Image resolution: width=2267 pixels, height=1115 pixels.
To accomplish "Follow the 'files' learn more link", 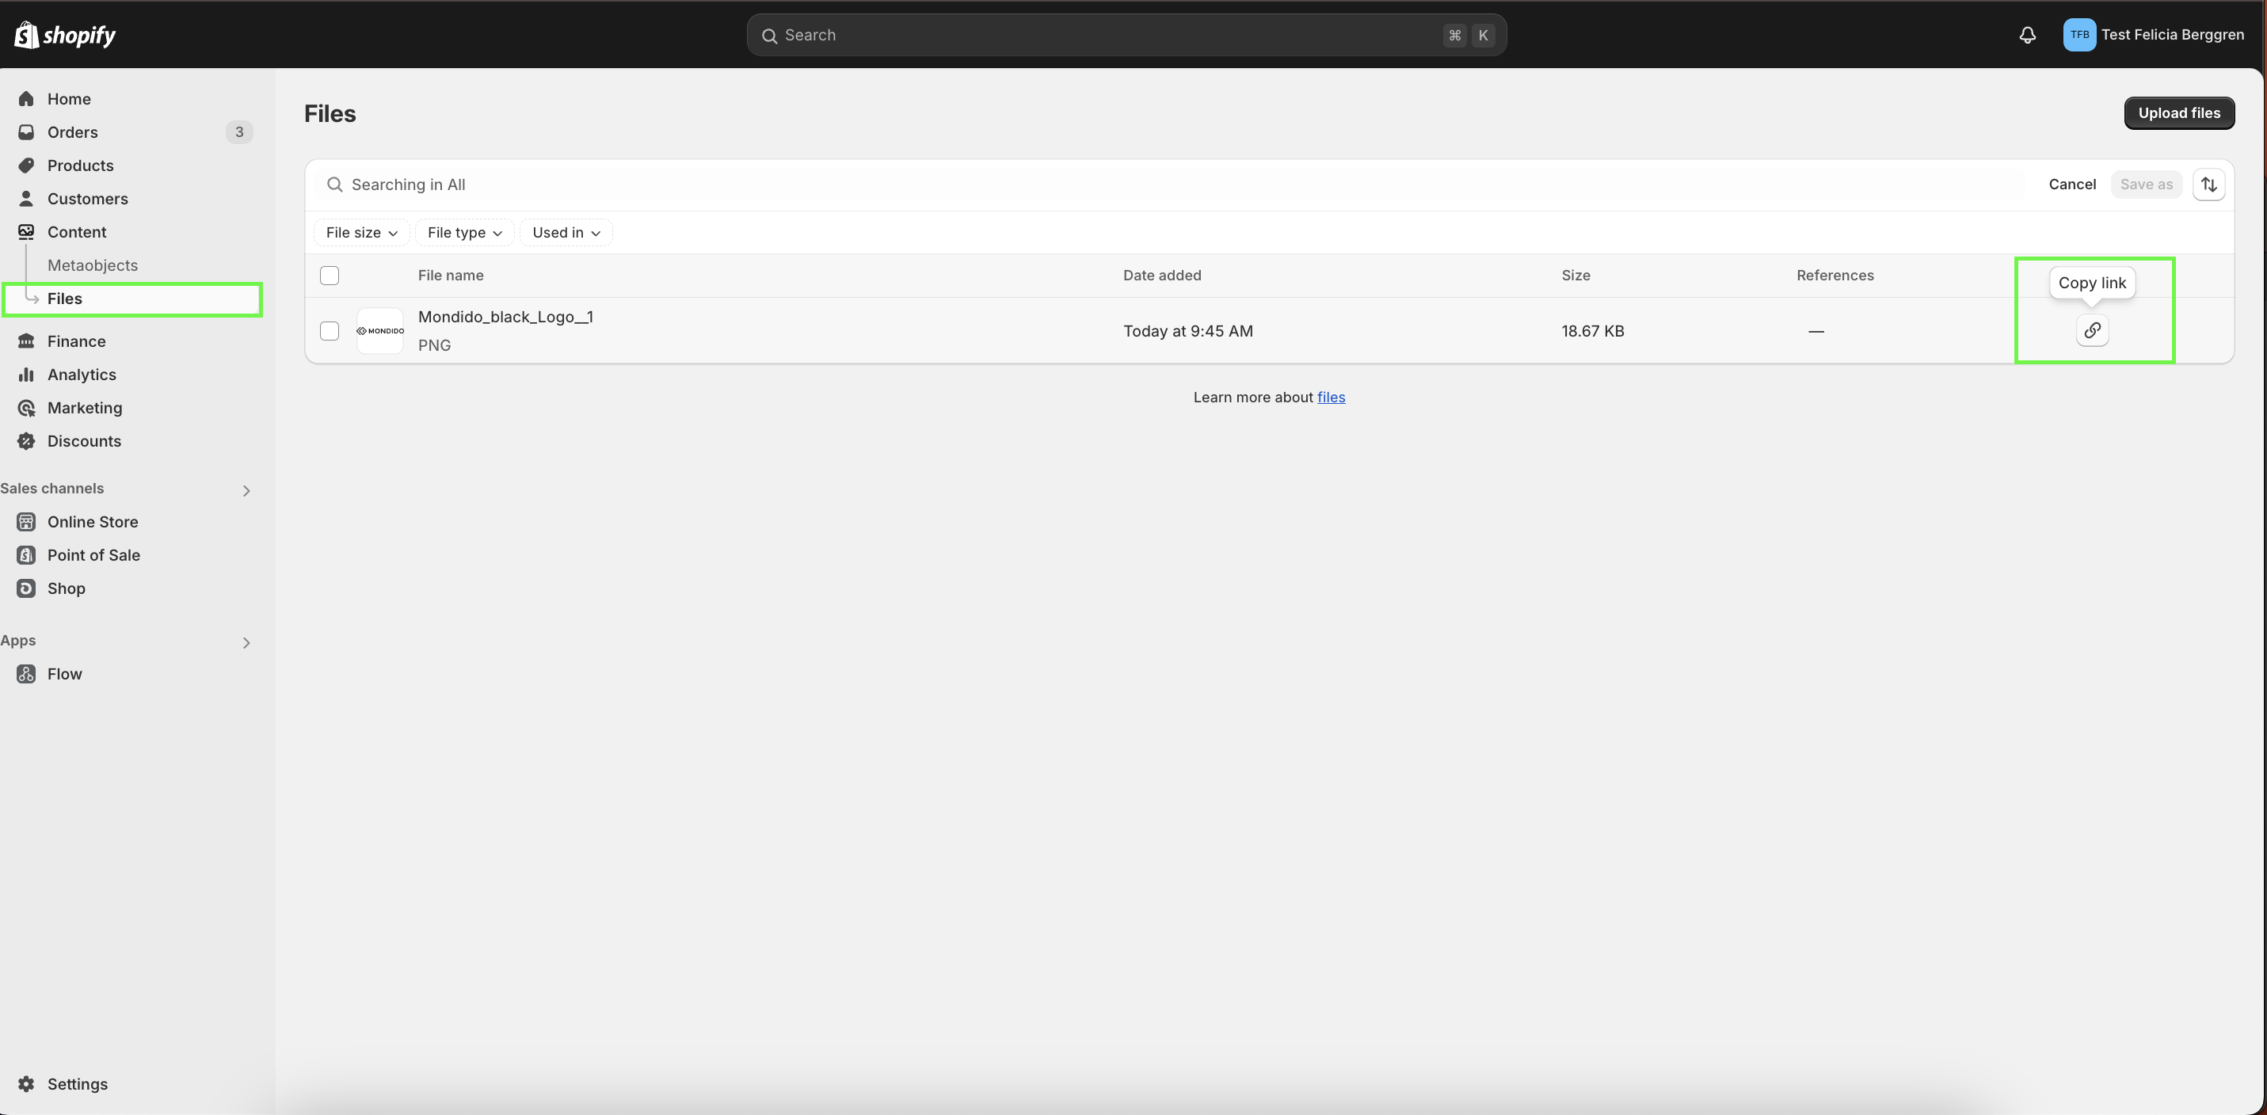I will [1331, 398].
